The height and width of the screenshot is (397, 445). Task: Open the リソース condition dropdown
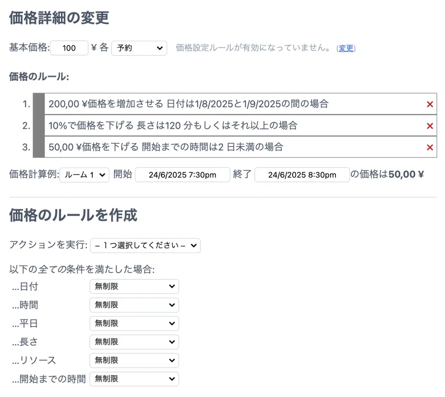coord(134,360)
